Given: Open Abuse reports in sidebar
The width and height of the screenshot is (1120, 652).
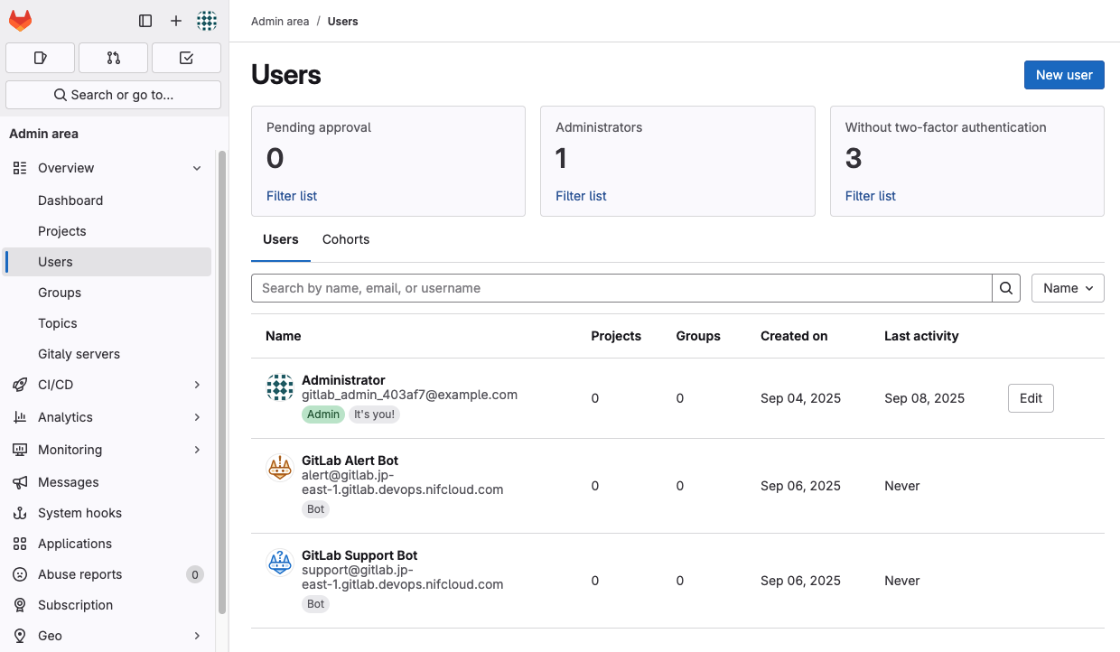Looking at the screenshot, I should point(79,574).
